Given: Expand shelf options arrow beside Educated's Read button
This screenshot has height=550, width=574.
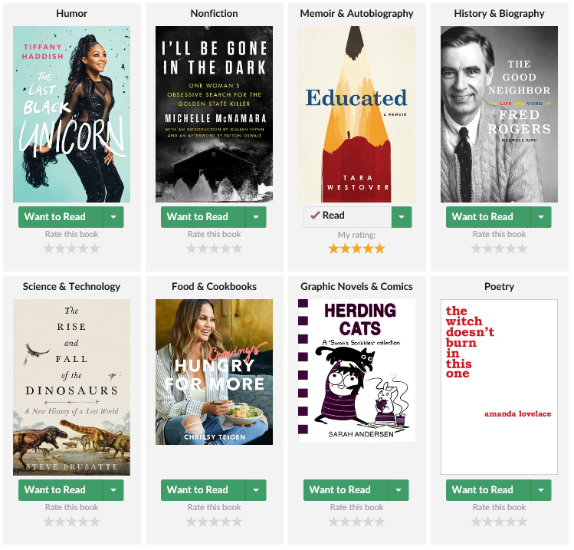Looking at the screenshot, I should point(402,217).
